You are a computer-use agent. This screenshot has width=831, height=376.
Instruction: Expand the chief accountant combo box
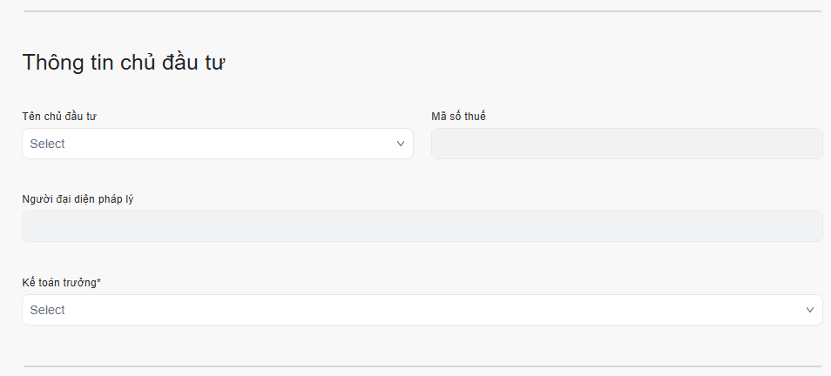coord(422,310)
